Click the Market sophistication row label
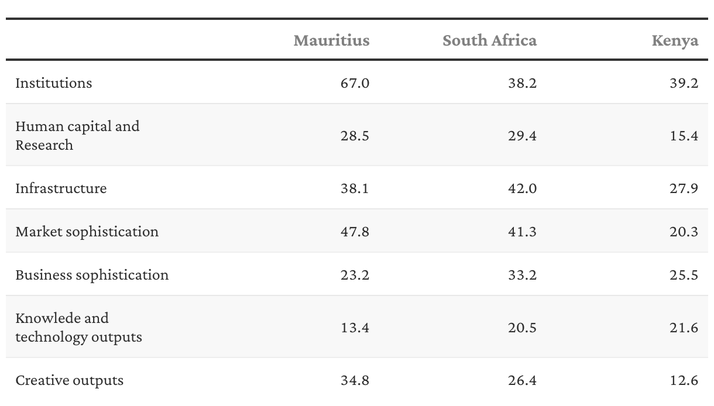Screen dimensions: 714x406 (87, 232)
